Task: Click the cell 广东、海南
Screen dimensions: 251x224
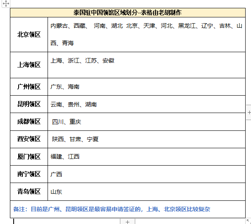Action: pos(146,87)
